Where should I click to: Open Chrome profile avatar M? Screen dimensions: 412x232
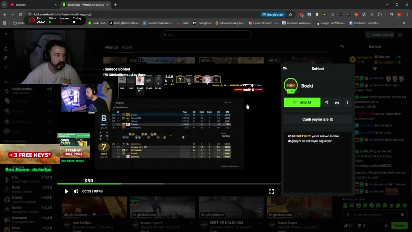399,15
